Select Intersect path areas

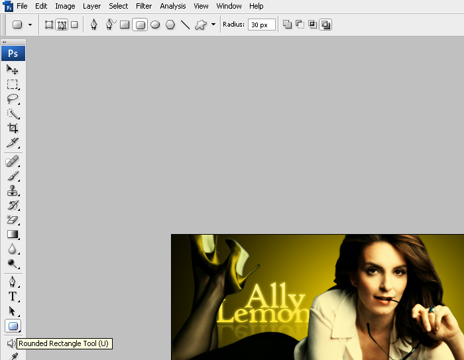(312, 25)
